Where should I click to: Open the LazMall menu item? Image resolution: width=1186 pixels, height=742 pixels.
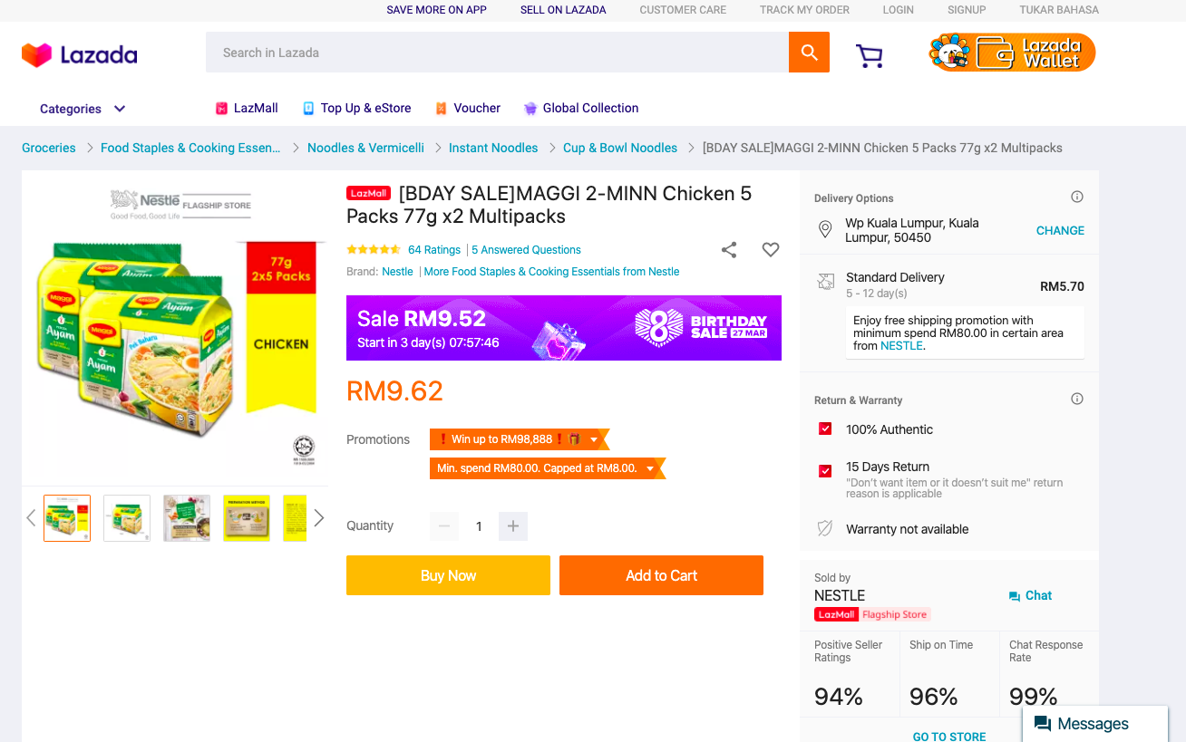(247, 108)
